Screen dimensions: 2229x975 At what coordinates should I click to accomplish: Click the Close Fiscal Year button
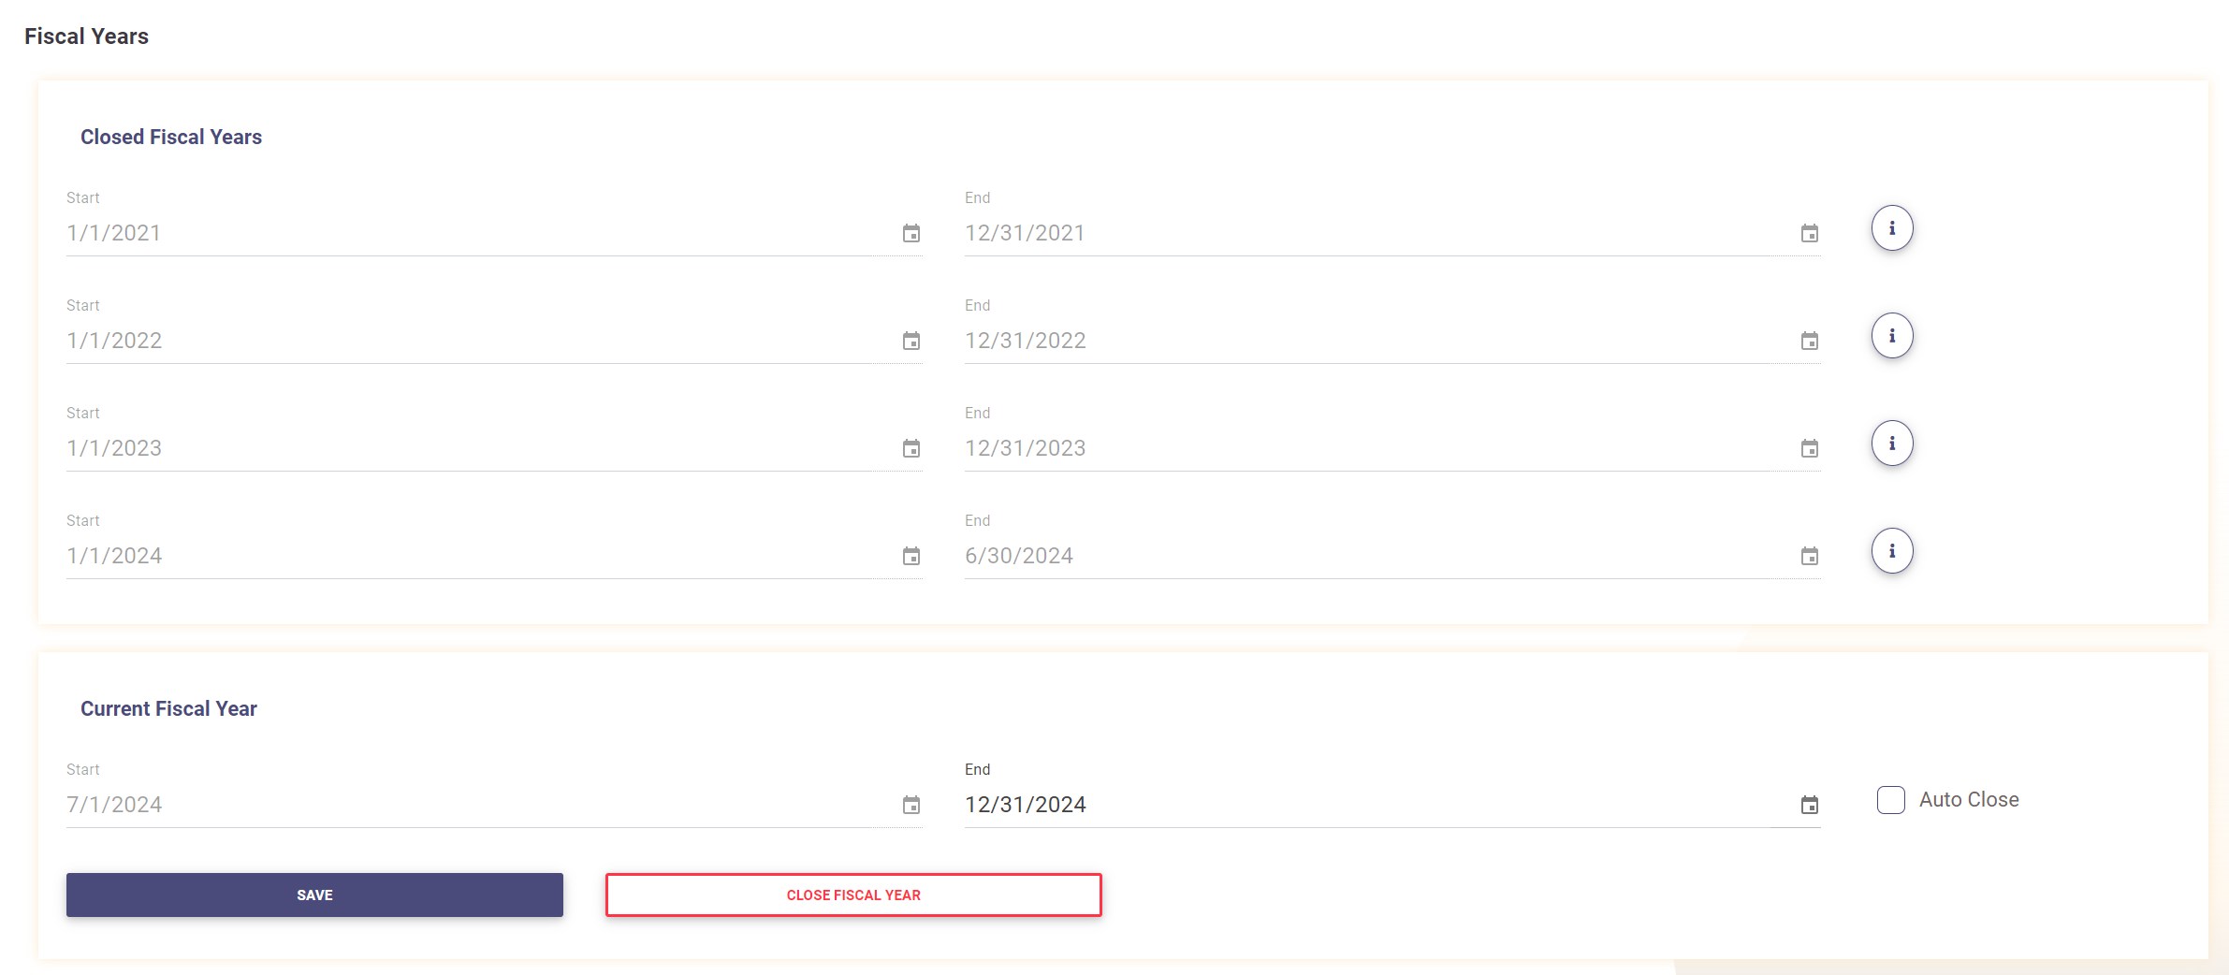pyautogui.click(x=852, y=895)
